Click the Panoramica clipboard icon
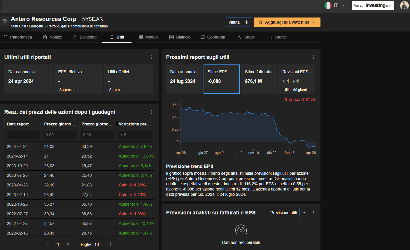Screen dimensions: 410x250 (6, 37)
